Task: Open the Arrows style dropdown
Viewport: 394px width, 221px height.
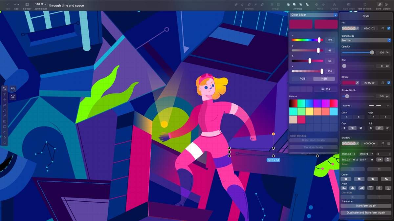Action: tap(366, 106)
